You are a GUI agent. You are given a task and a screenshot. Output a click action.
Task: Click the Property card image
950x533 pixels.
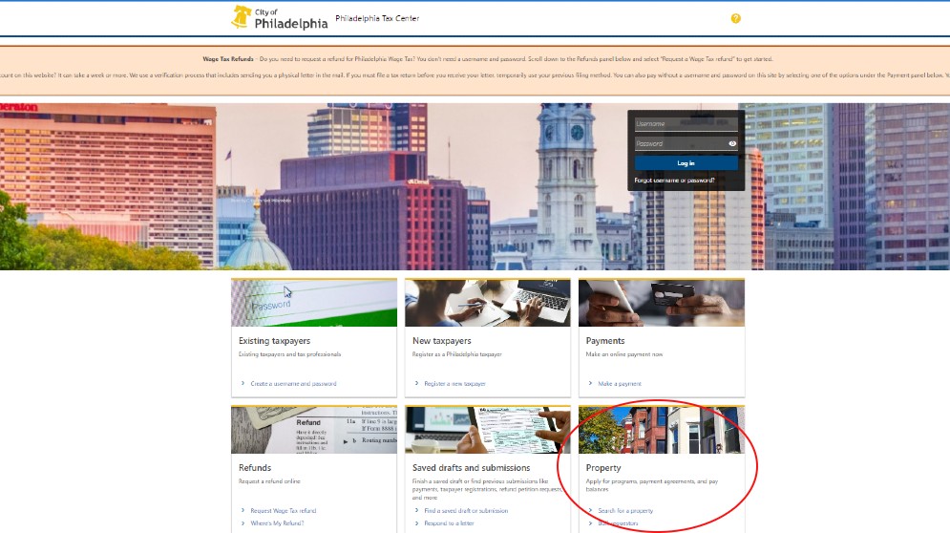pos(662,430)
